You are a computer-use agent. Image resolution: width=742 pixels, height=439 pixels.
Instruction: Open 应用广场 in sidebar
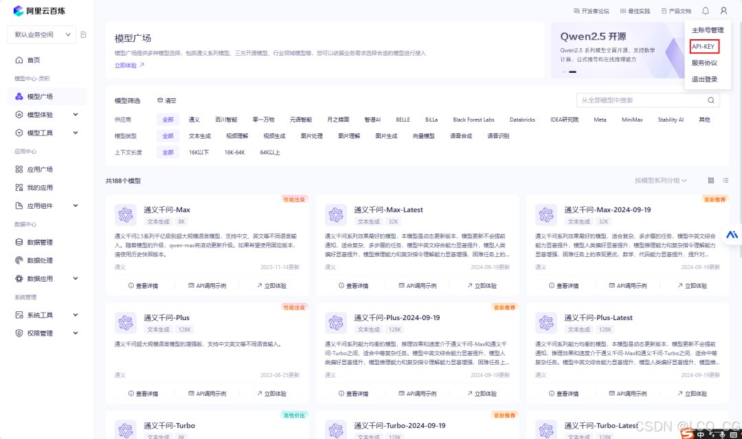(x=40, y=170)
